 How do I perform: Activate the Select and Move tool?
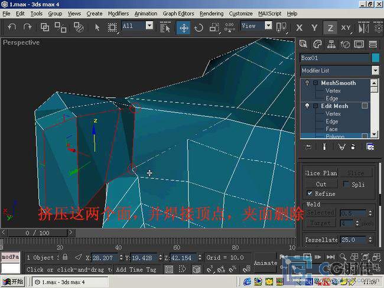pos(183,27)
